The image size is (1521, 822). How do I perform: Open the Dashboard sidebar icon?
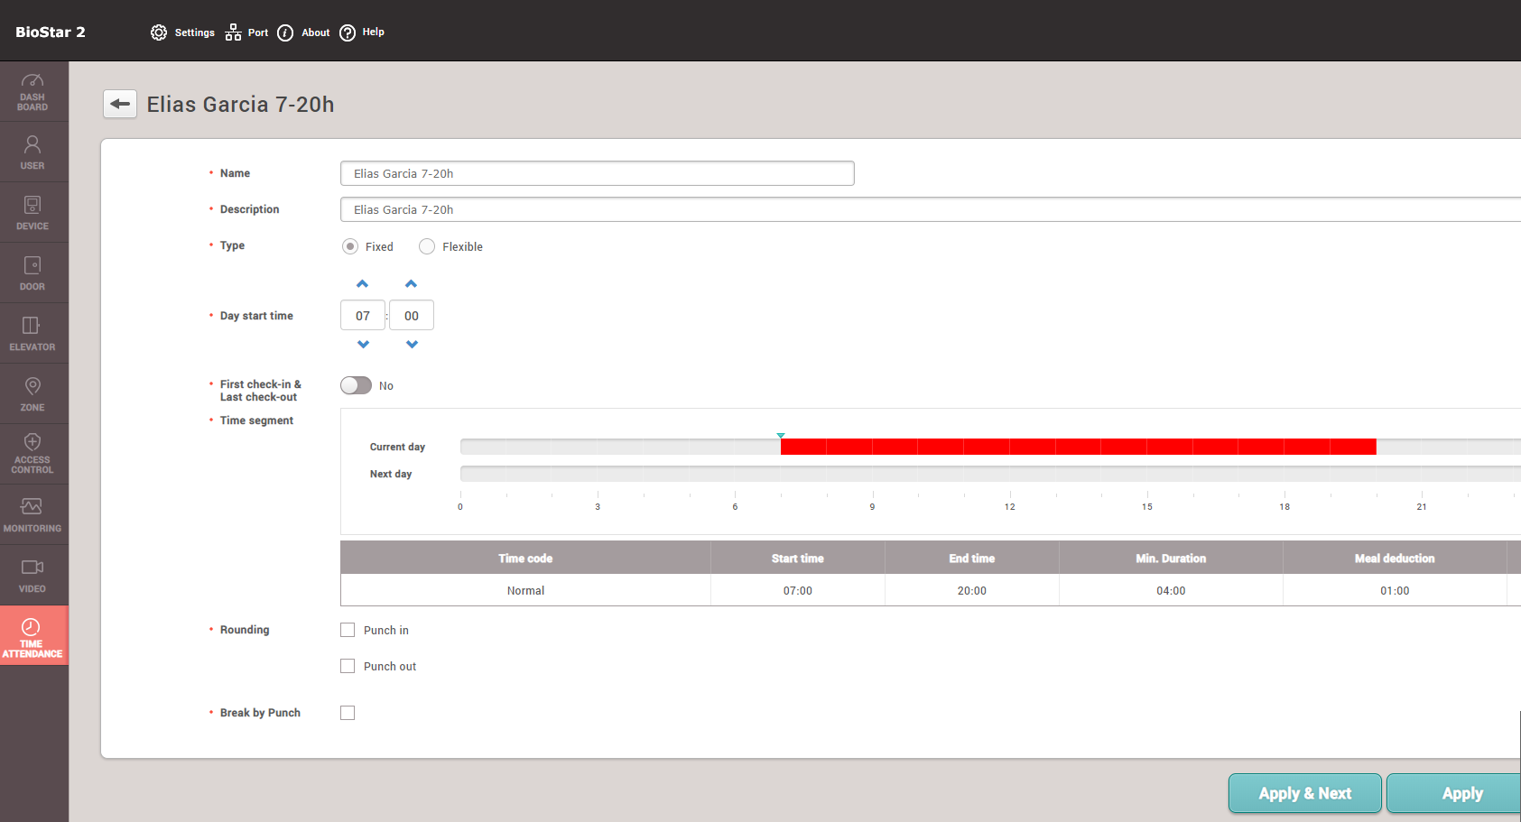click(32, 92)
